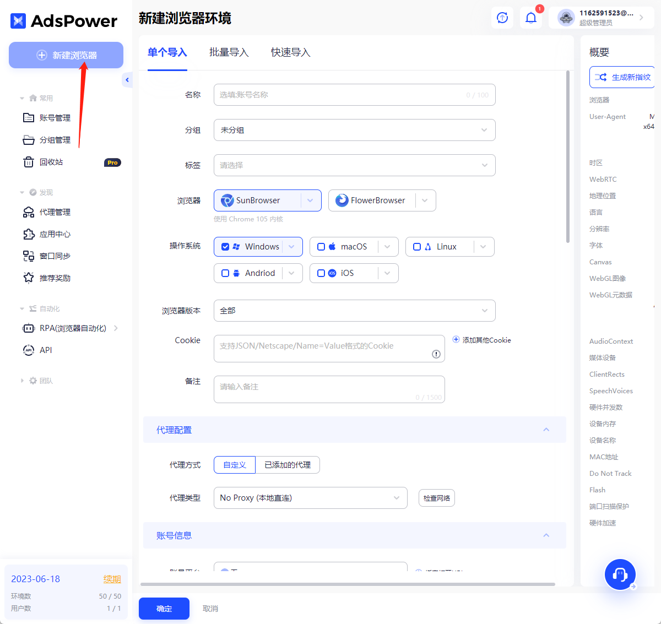The height and width of the screenshot is (624, 661).
Task: Open 账号管理 in the sidebar
Action: pos(55,118)
